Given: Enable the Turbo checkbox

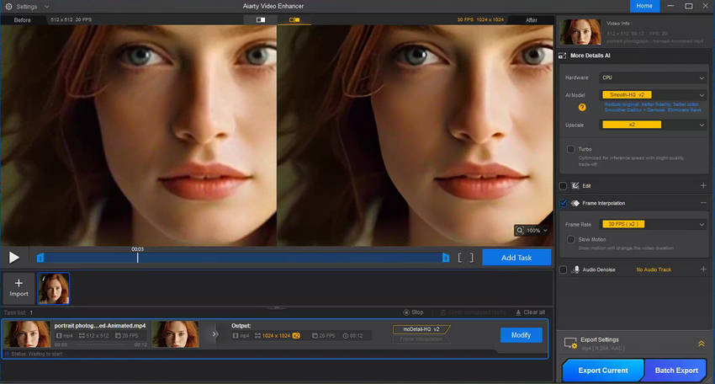Looking at the screenshot, I should pyautogui.click(x=570, y=149).
